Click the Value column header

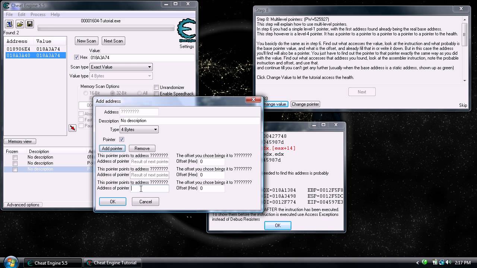pos(50,41)
